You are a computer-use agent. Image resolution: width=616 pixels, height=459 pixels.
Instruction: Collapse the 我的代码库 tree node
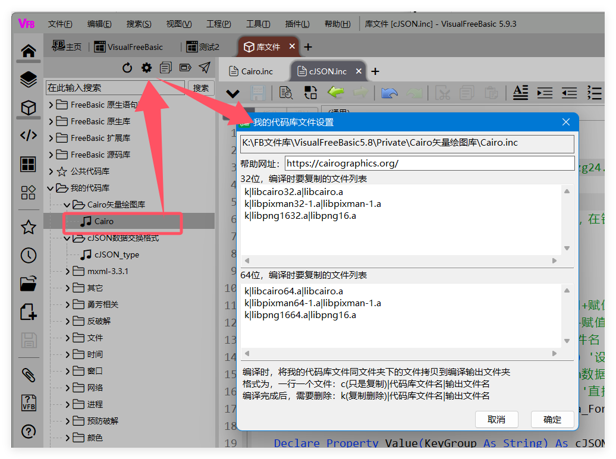pyautogui.click(x=51, y=188)
